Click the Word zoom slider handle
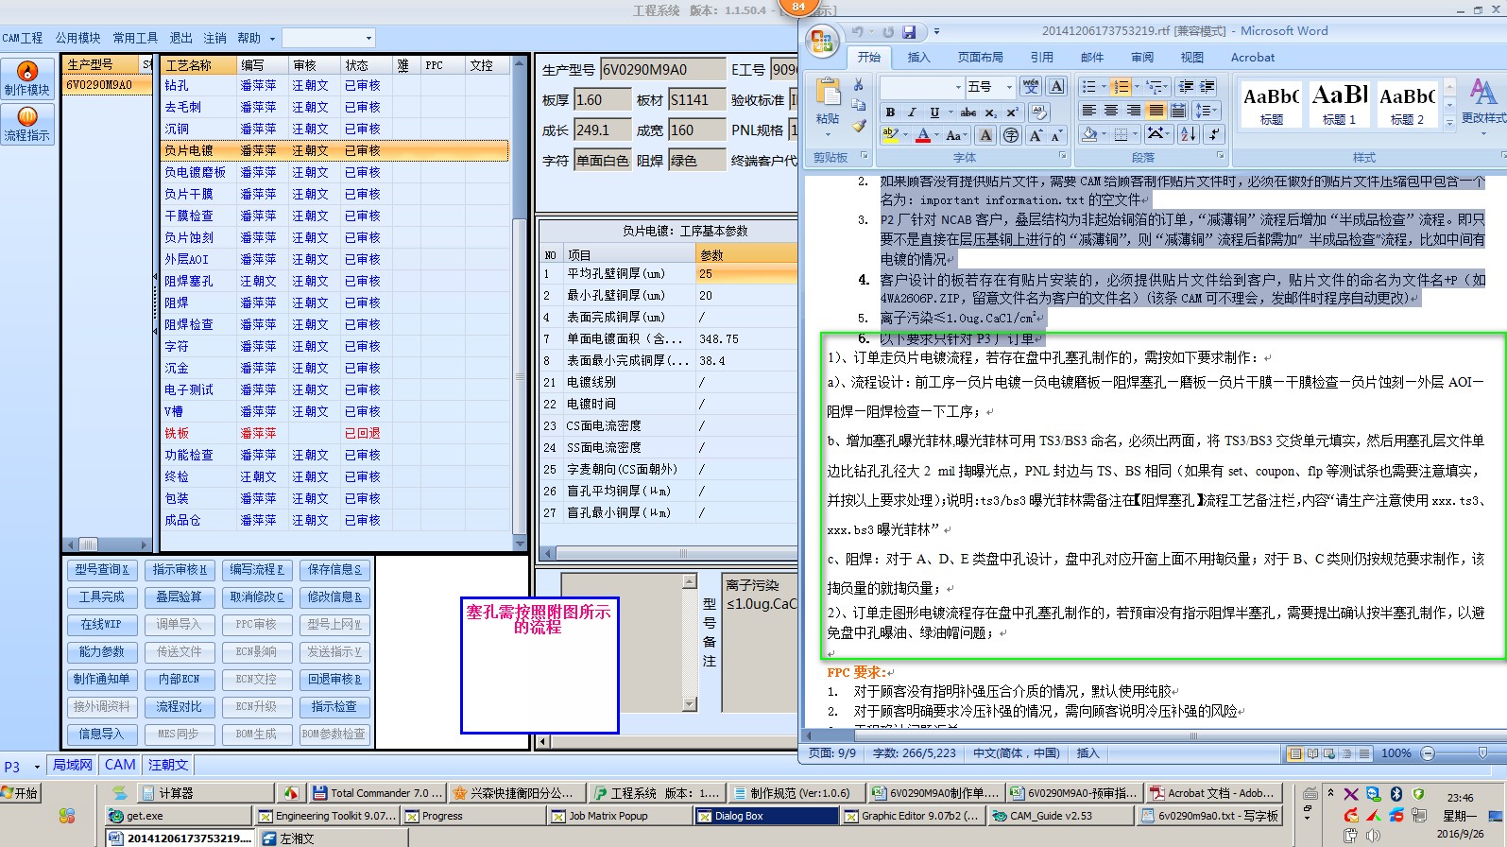This screenshot has height=847, width=1507. [x=1482, y=753]
